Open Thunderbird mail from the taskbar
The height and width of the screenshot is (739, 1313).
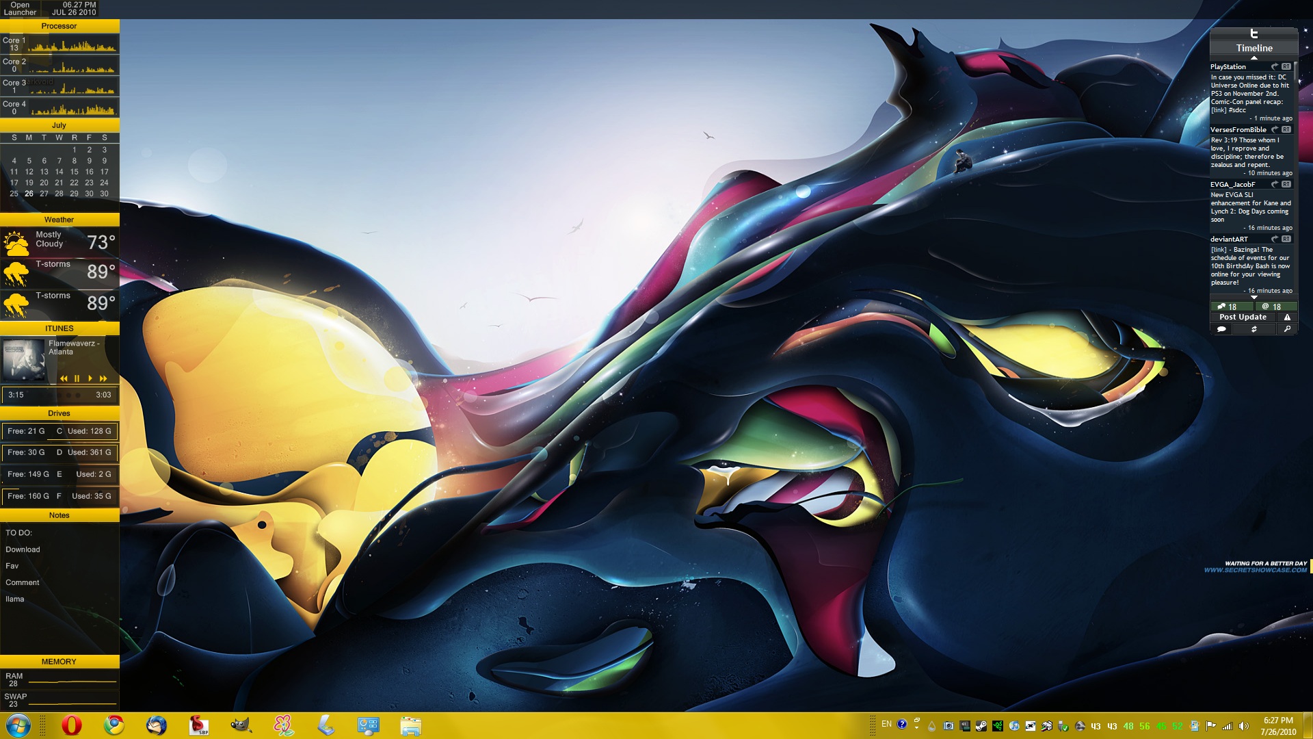(x=157, y=725)
